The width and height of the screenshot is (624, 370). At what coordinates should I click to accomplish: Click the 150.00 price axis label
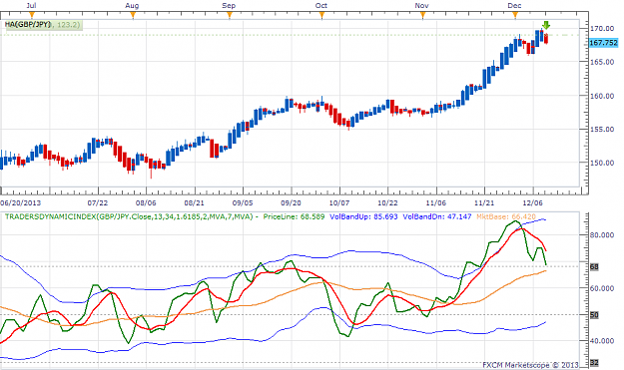[602, 163]
